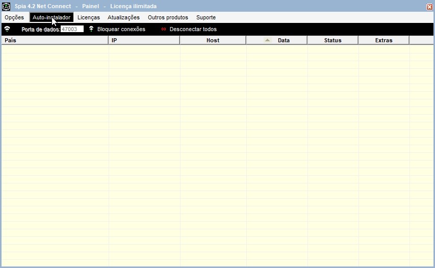Click the block connections icon
435x268 pixels.
tap(91, 29)
